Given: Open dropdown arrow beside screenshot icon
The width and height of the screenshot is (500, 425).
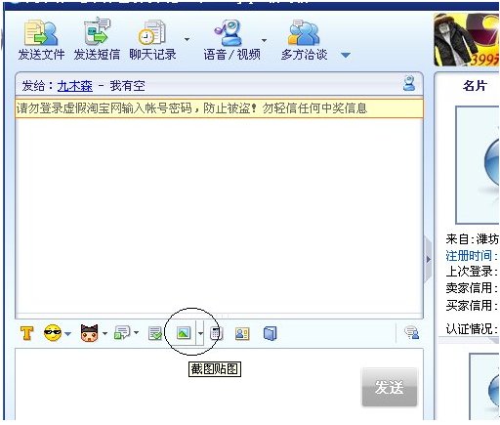Looking at the screenshot, I should coord(200,333).
